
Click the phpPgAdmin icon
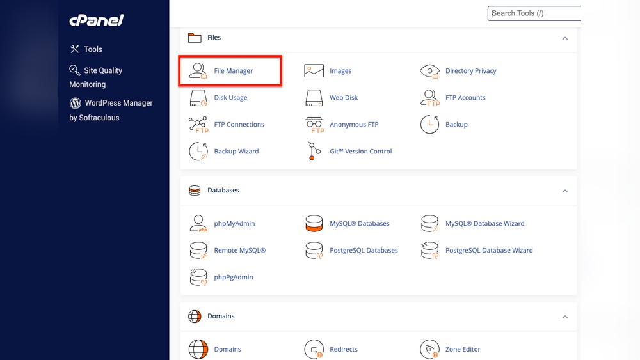(198, 278)
